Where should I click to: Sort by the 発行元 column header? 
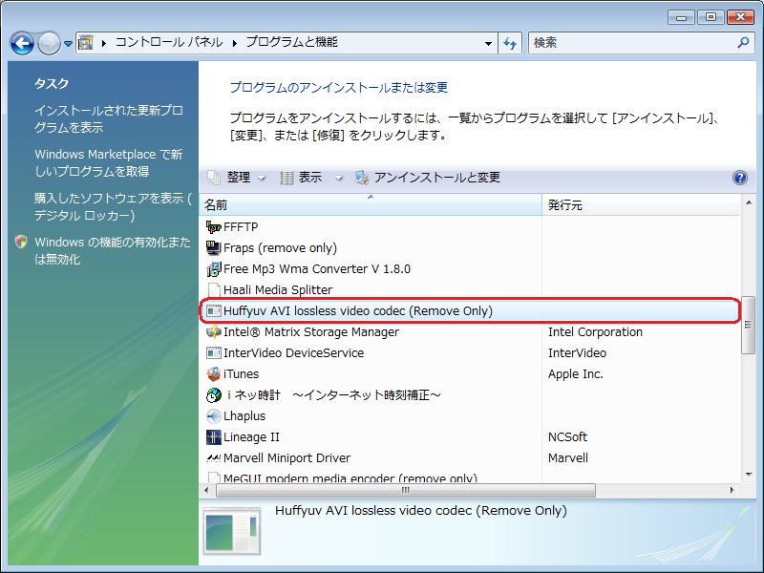tap(564, 205)
